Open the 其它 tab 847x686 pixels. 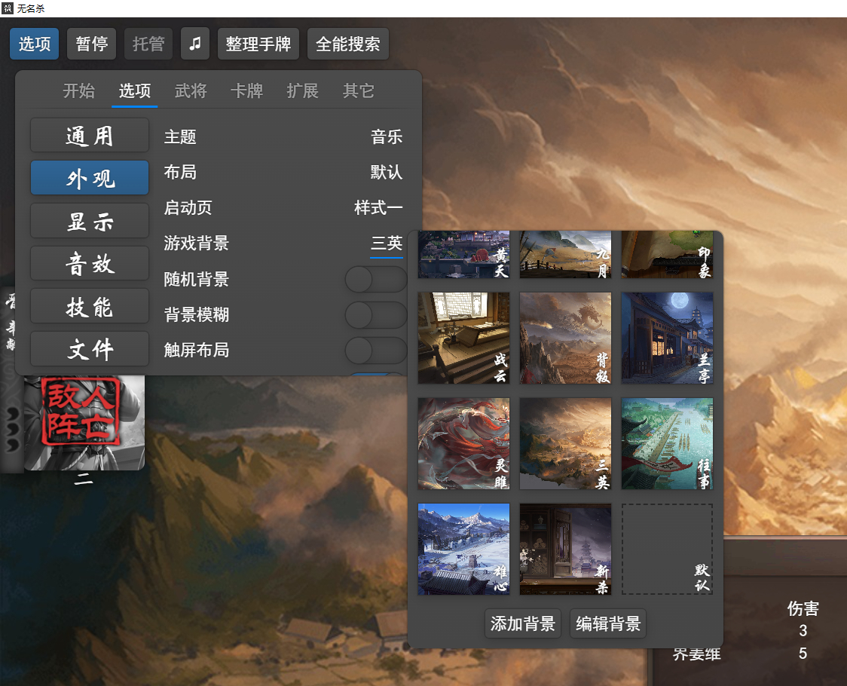click(359, 90)
